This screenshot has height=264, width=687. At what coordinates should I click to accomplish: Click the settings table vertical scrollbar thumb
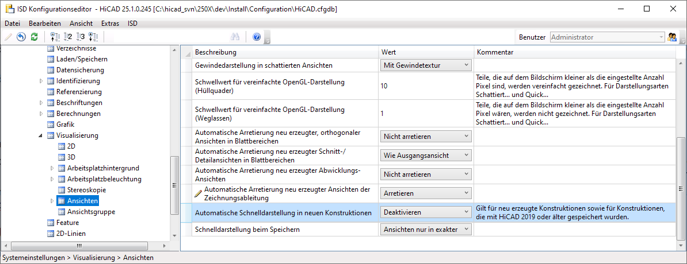[681, 188]
